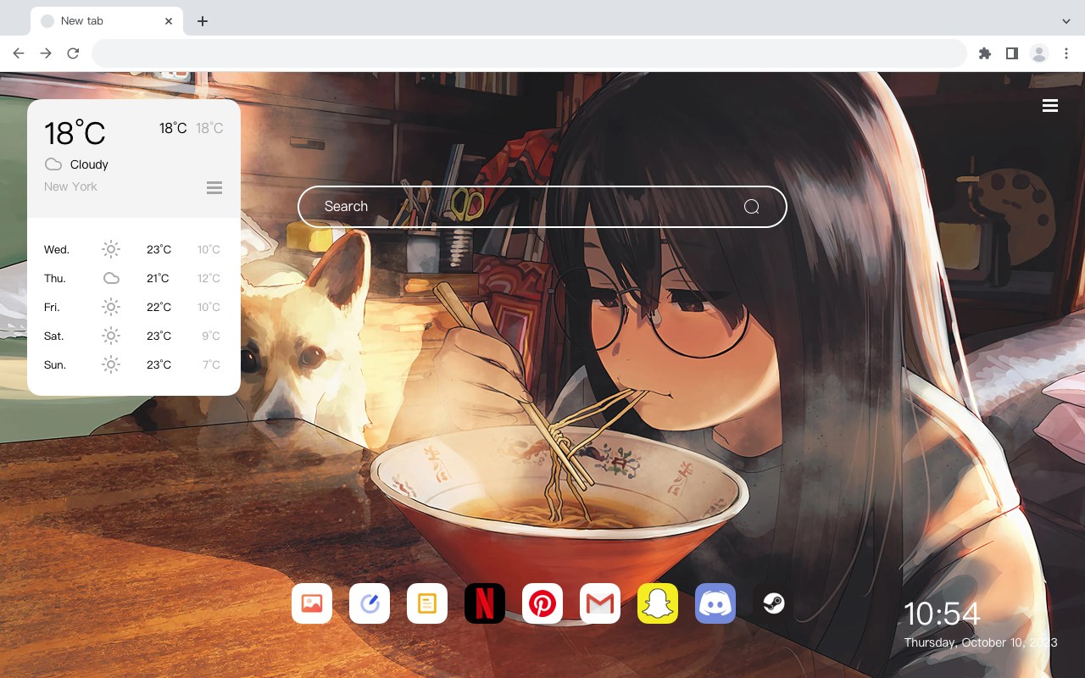Open the Snapchat shortcut
Screen dimensions: 1085x678
pyautogui.click(x=658, y=603)
